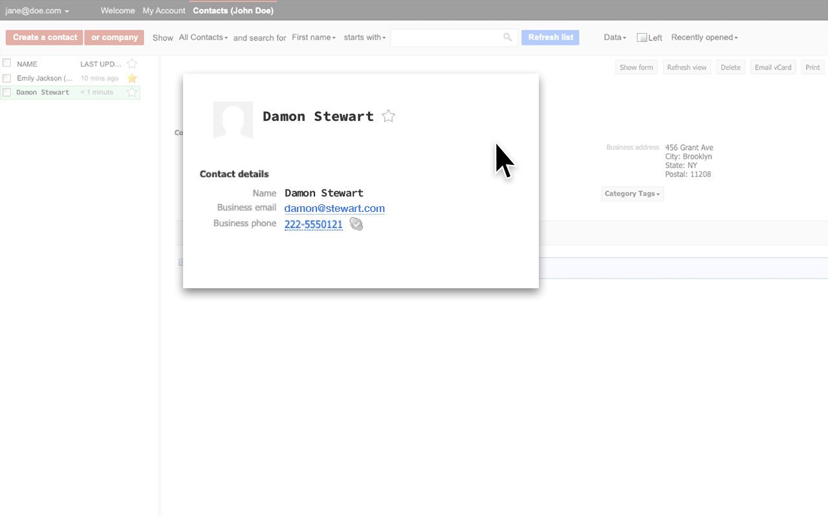This screenshot has width=828, height=517.
Task: Focus the contact search text field
Action: point(446,37)
